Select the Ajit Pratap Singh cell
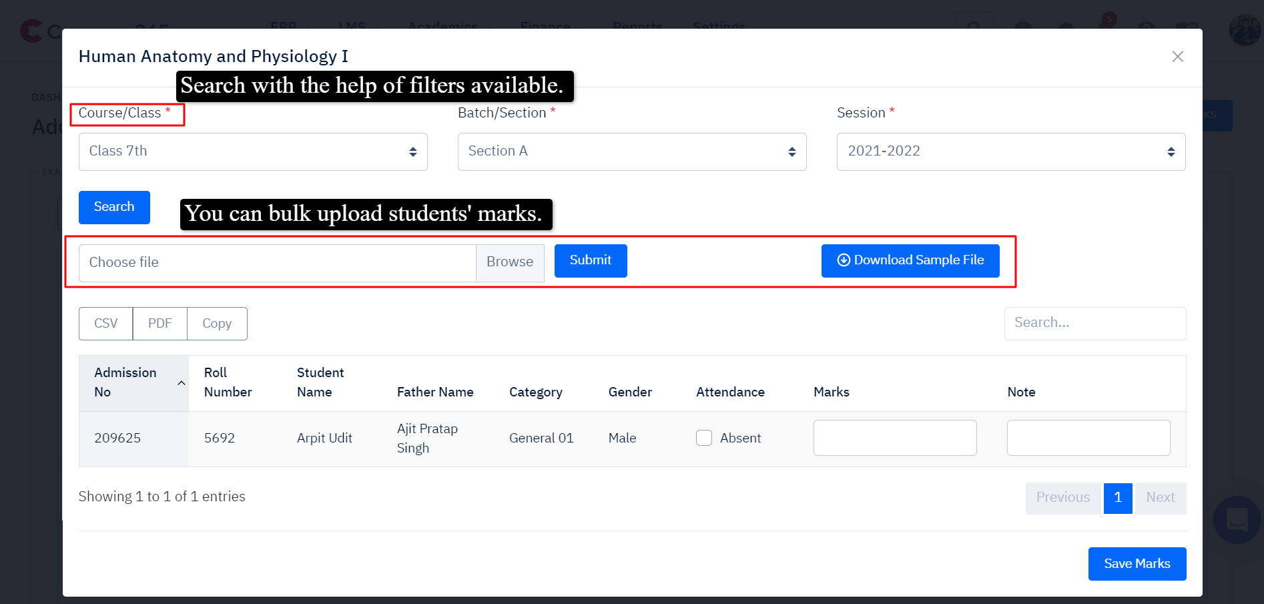Screen dimensions: 1264x604 [x=438, y=439]
